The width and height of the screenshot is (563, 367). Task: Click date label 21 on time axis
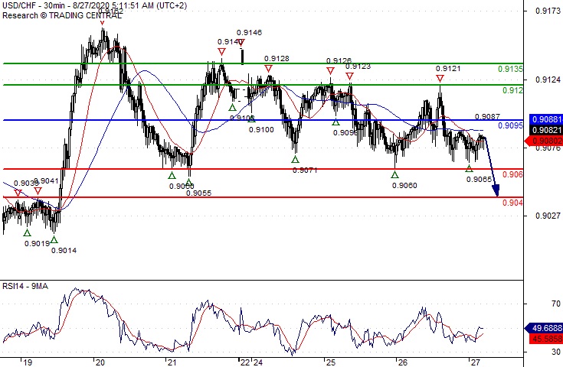(172, 362)
